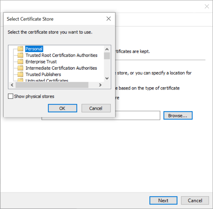The width and height of the screenshot is (213, 209).
Task: Click the horizontal scroll left arrow
Action: [x=12, y=85]
